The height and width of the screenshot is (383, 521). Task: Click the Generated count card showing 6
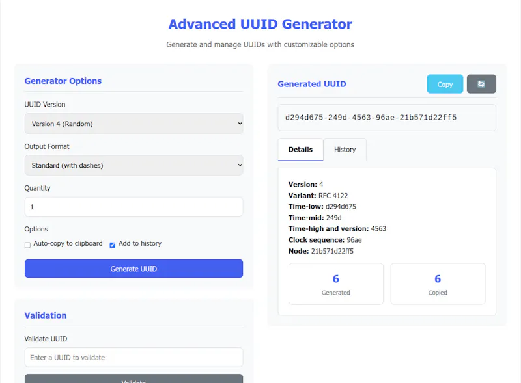coord(336,284)
